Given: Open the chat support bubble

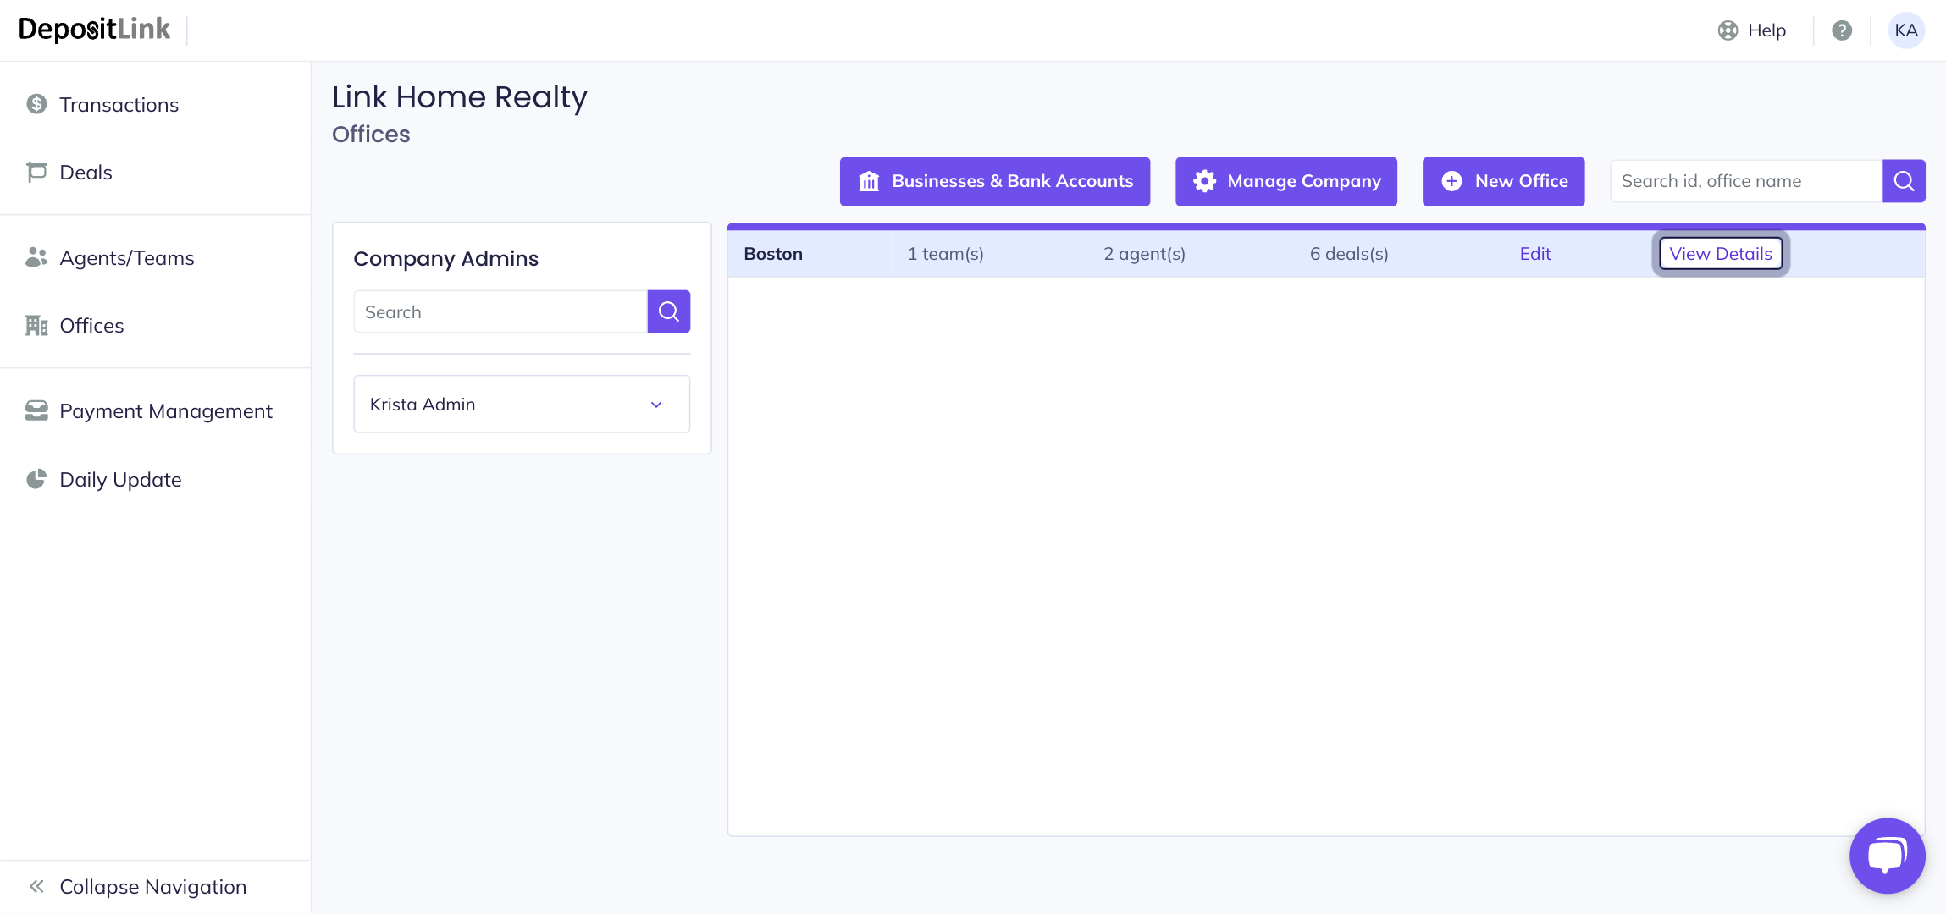Looking at the screenshot, I should (x=1887, y=855).
